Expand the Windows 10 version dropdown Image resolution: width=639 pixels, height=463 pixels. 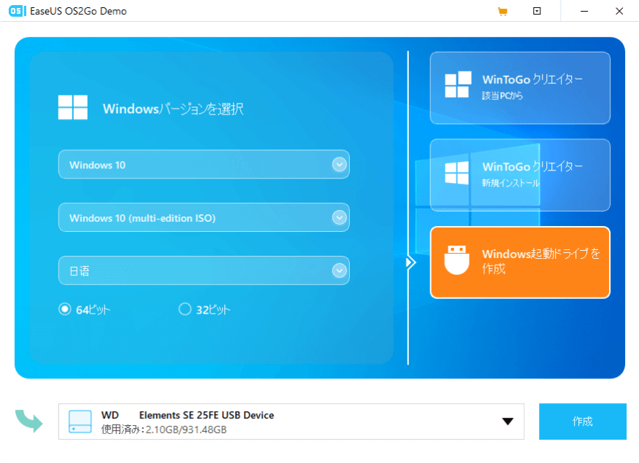(x=338, y=165)
